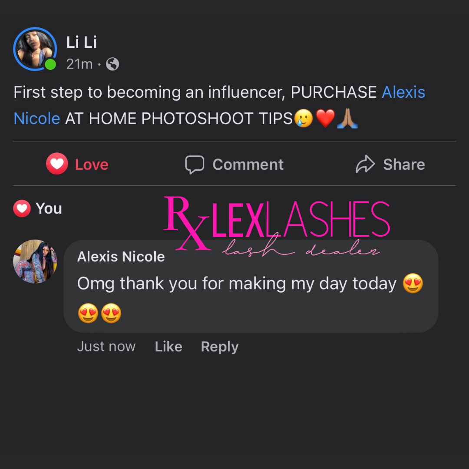Viewport: 469px width, 469px height.
Task: Toggle the red Love heart icon
Action: point(57,164)
